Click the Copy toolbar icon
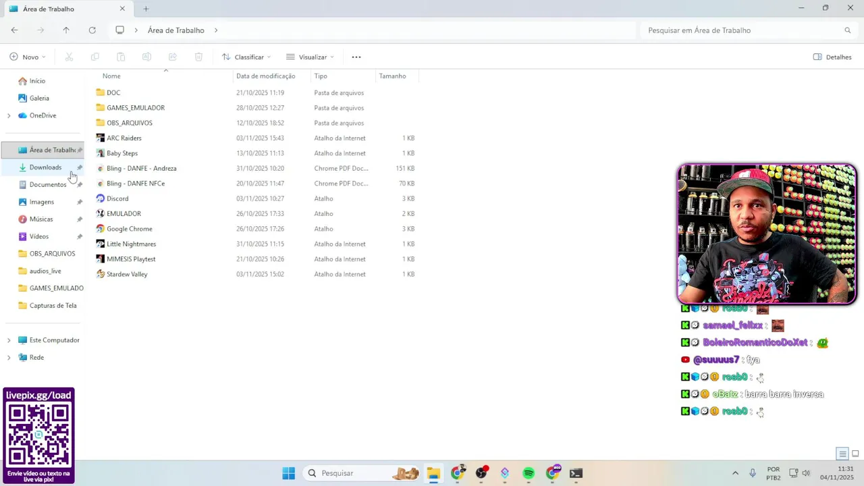The height and width of the screenshot is (486, 864). [x=95, y=57]
